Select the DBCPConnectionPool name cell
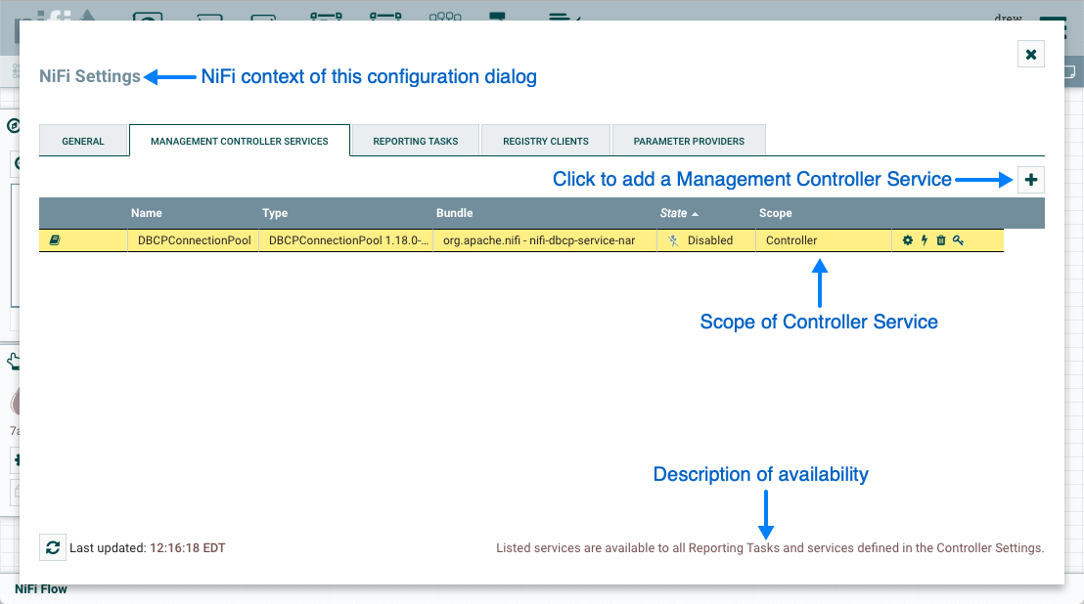Viewport: 1084px width, 604px height. (194, 240)
